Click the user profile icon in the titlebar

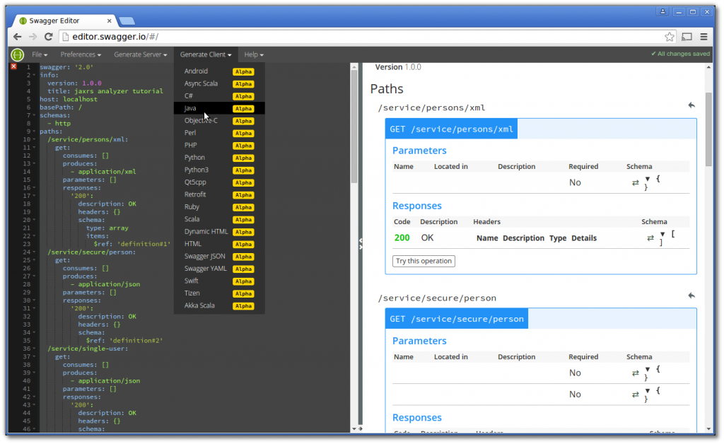tap(662, 11)
